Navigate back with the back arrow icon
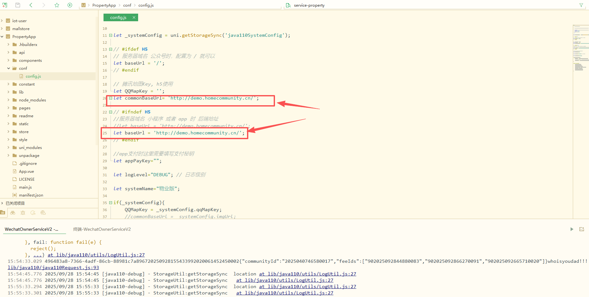The height and width of the screenshot is (297, 589). click(x=30, y=5)
